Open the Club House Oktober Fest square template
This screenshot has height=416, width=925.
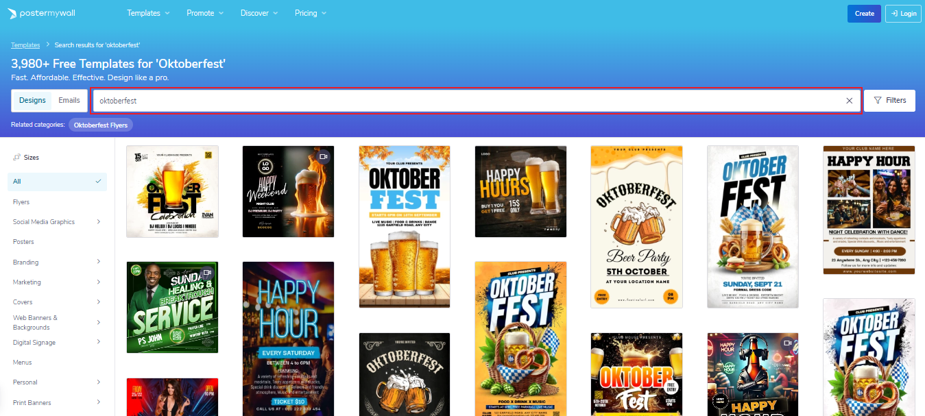[637, 374]
